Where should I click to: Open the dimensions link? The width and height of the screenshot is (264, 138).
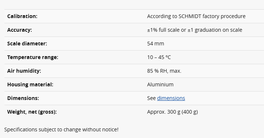pyautogui.click(x=171, y=98)
